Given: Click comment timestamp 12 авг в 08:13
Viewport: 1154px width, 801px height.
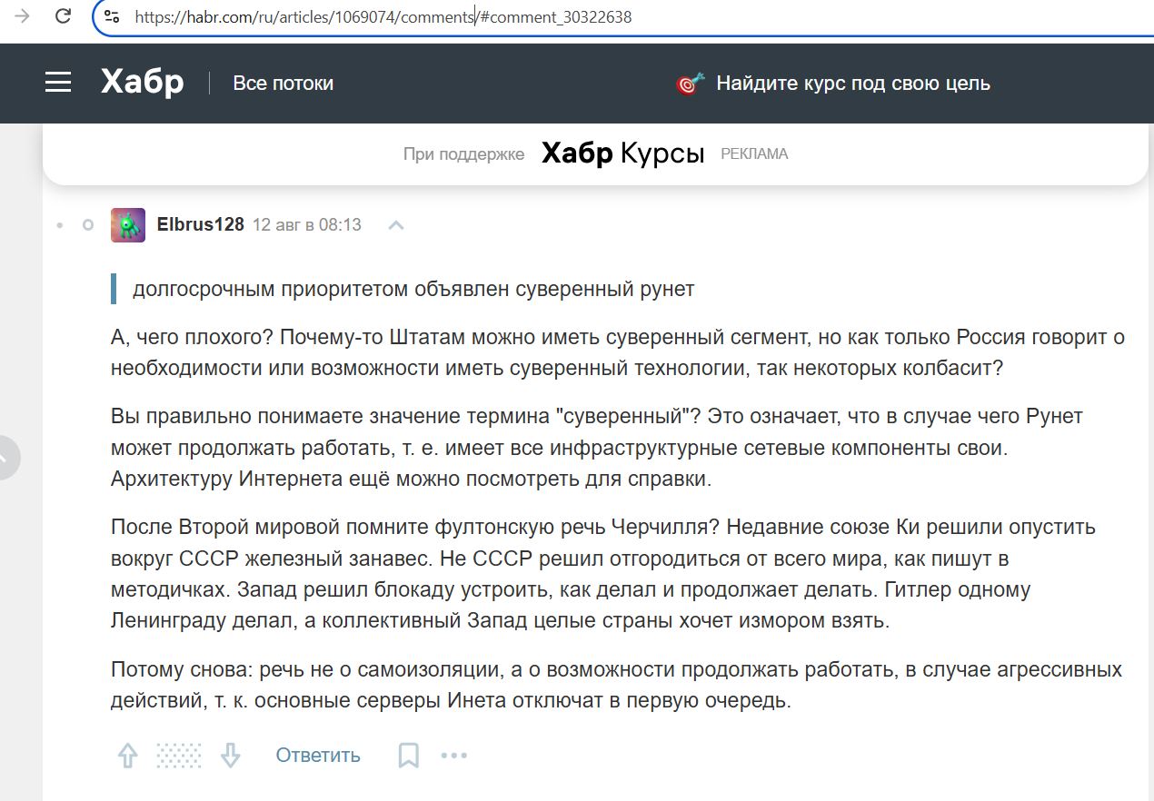Looking at the screenshot, I should pyautogui.click(x=307, y=224).
